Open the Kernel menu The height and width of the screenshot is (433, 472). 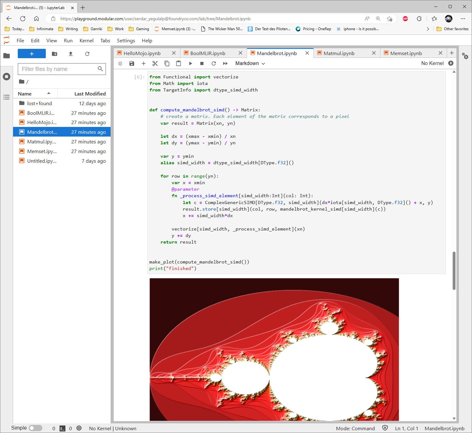point(86,40)
